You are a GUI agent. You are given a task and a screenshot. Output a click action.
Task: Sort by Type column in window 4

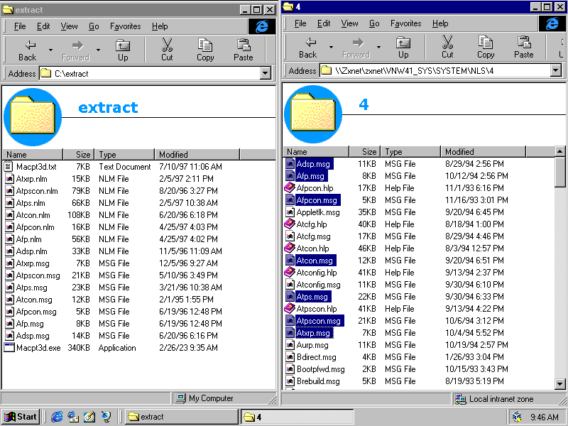click(410, 152)
